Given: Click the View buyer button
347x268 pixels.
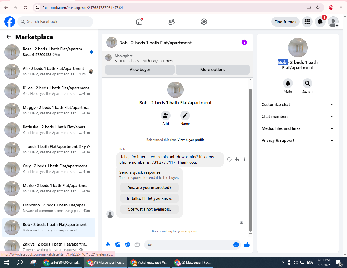Looking at the screenshot, I should coord(140,70).
